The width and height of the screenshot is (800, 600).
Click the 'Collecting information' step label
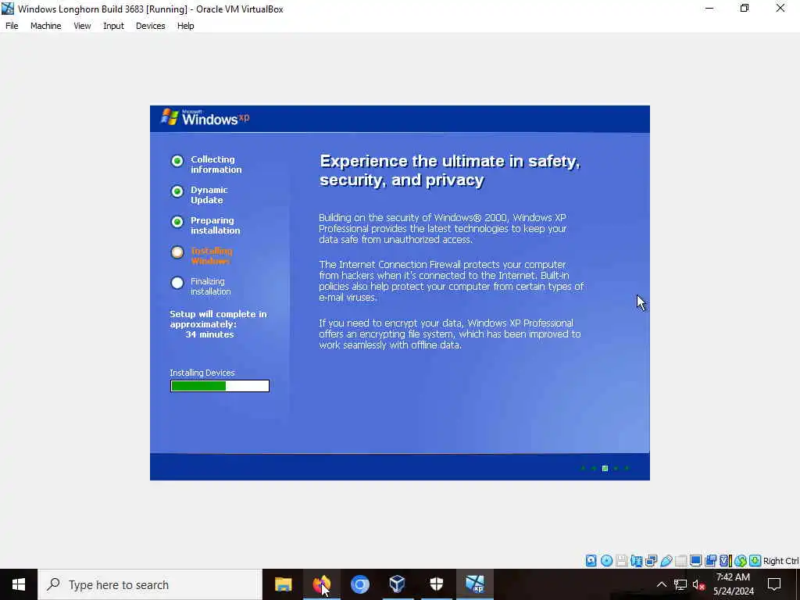216,164
